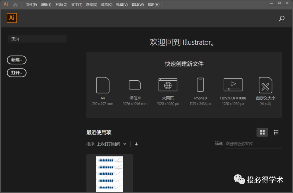Click the 打开... button
Viewport: 293px width, 193px height.
pyautogui.click(x=17, y=73)
